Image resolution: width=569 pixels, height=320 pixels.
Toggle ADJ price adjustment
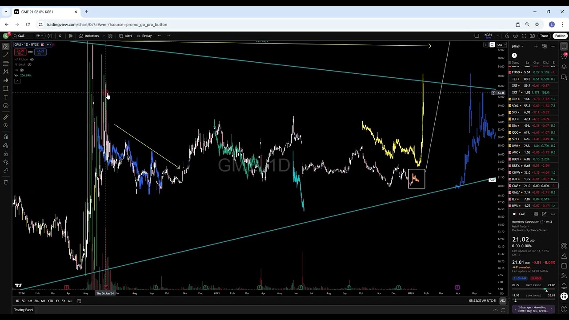503,301
